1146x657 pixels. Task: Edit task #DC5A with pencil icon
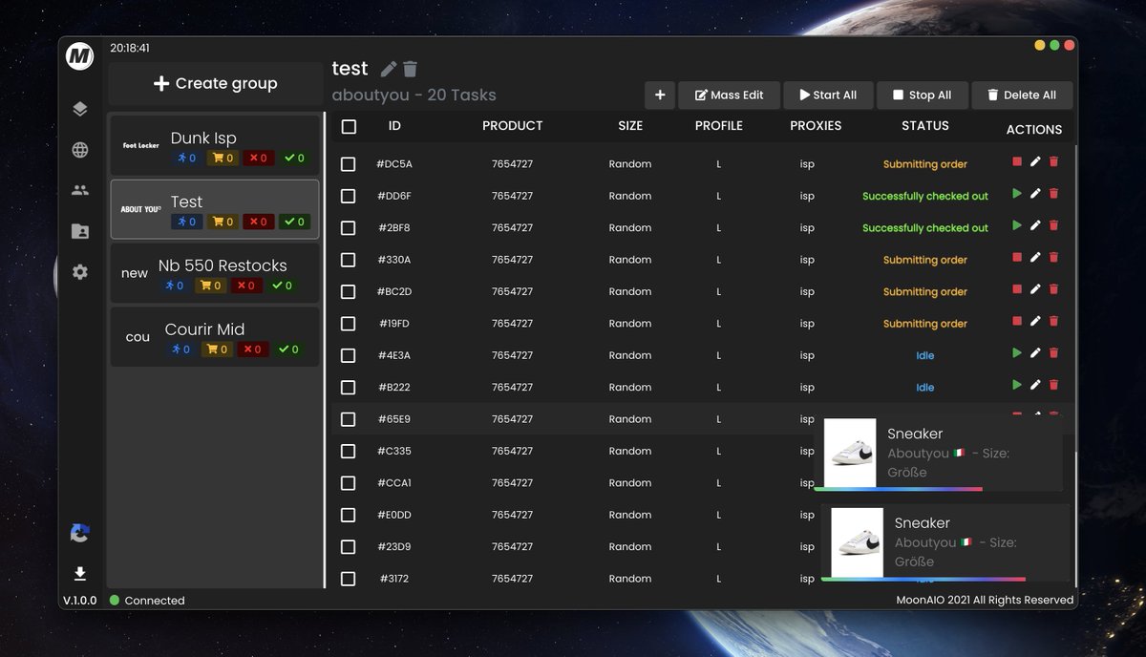1035,162
